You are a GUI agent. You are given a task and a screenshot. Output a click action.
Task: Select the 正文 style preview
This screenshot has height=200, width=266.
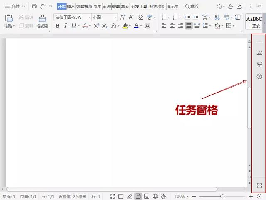[x=254, y=22]
